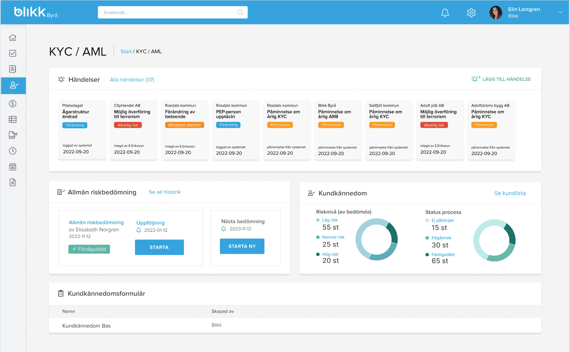This screenshot has width=570, height=352.
Task: Expand the Elin Larsgren user menu
Action: click(560, 12)
